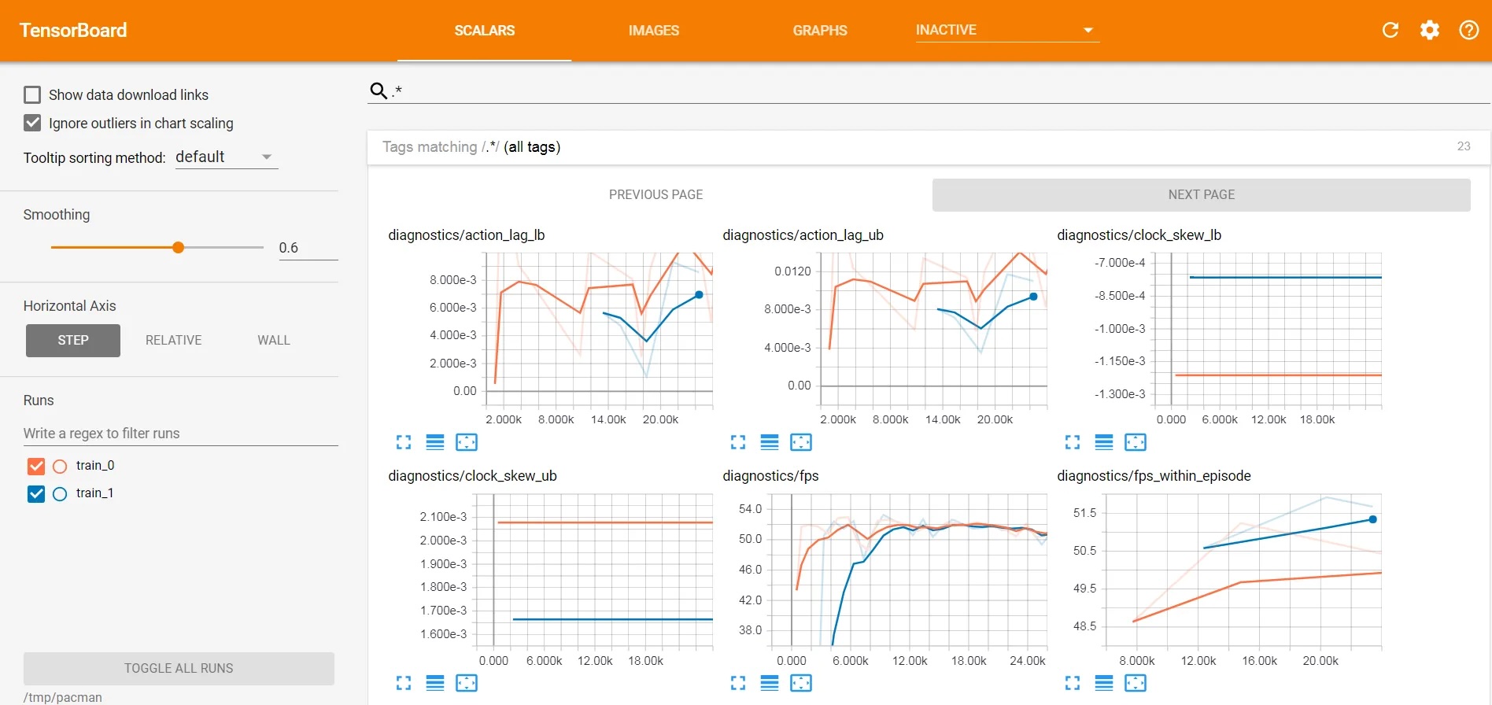The width and height of the screenshot is (1492, 705).
Task: Fit domain to data for action_lag_ub
Action: [x=801, y=442]
